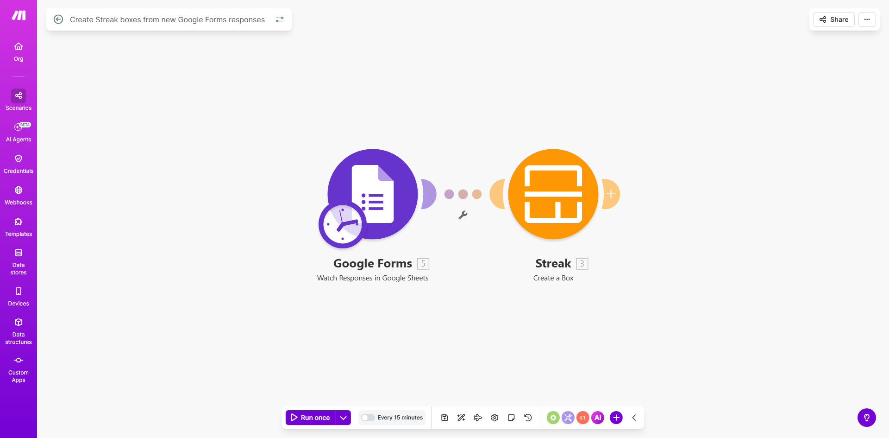889x438 pixels.
Task: Click the Watch Responses in Google Sheets label
Action: (x=373, y=278)
